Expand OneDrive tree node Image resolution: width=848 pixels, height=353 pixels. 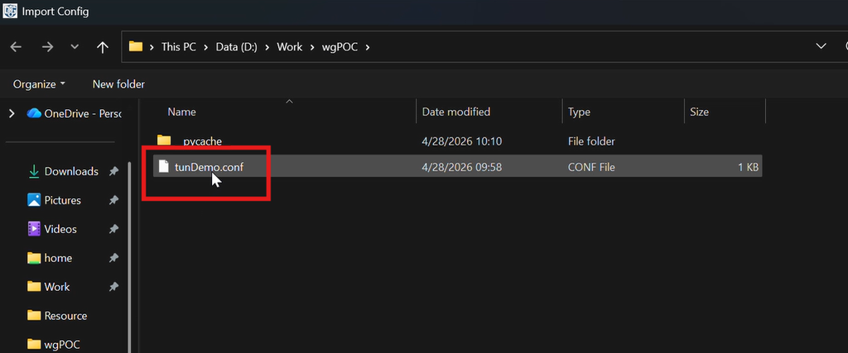point(12,113)
